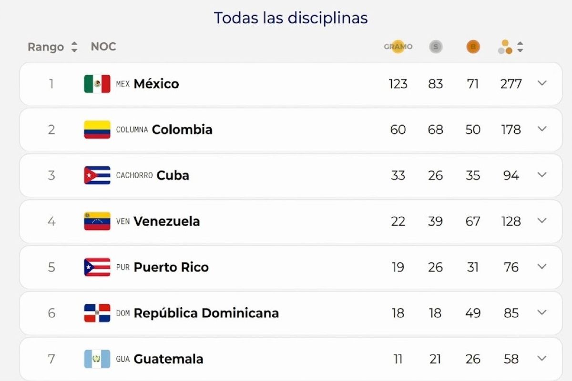572x381 pixels.
Task: Click the bronze medal column icon
Action: [473, 47]
